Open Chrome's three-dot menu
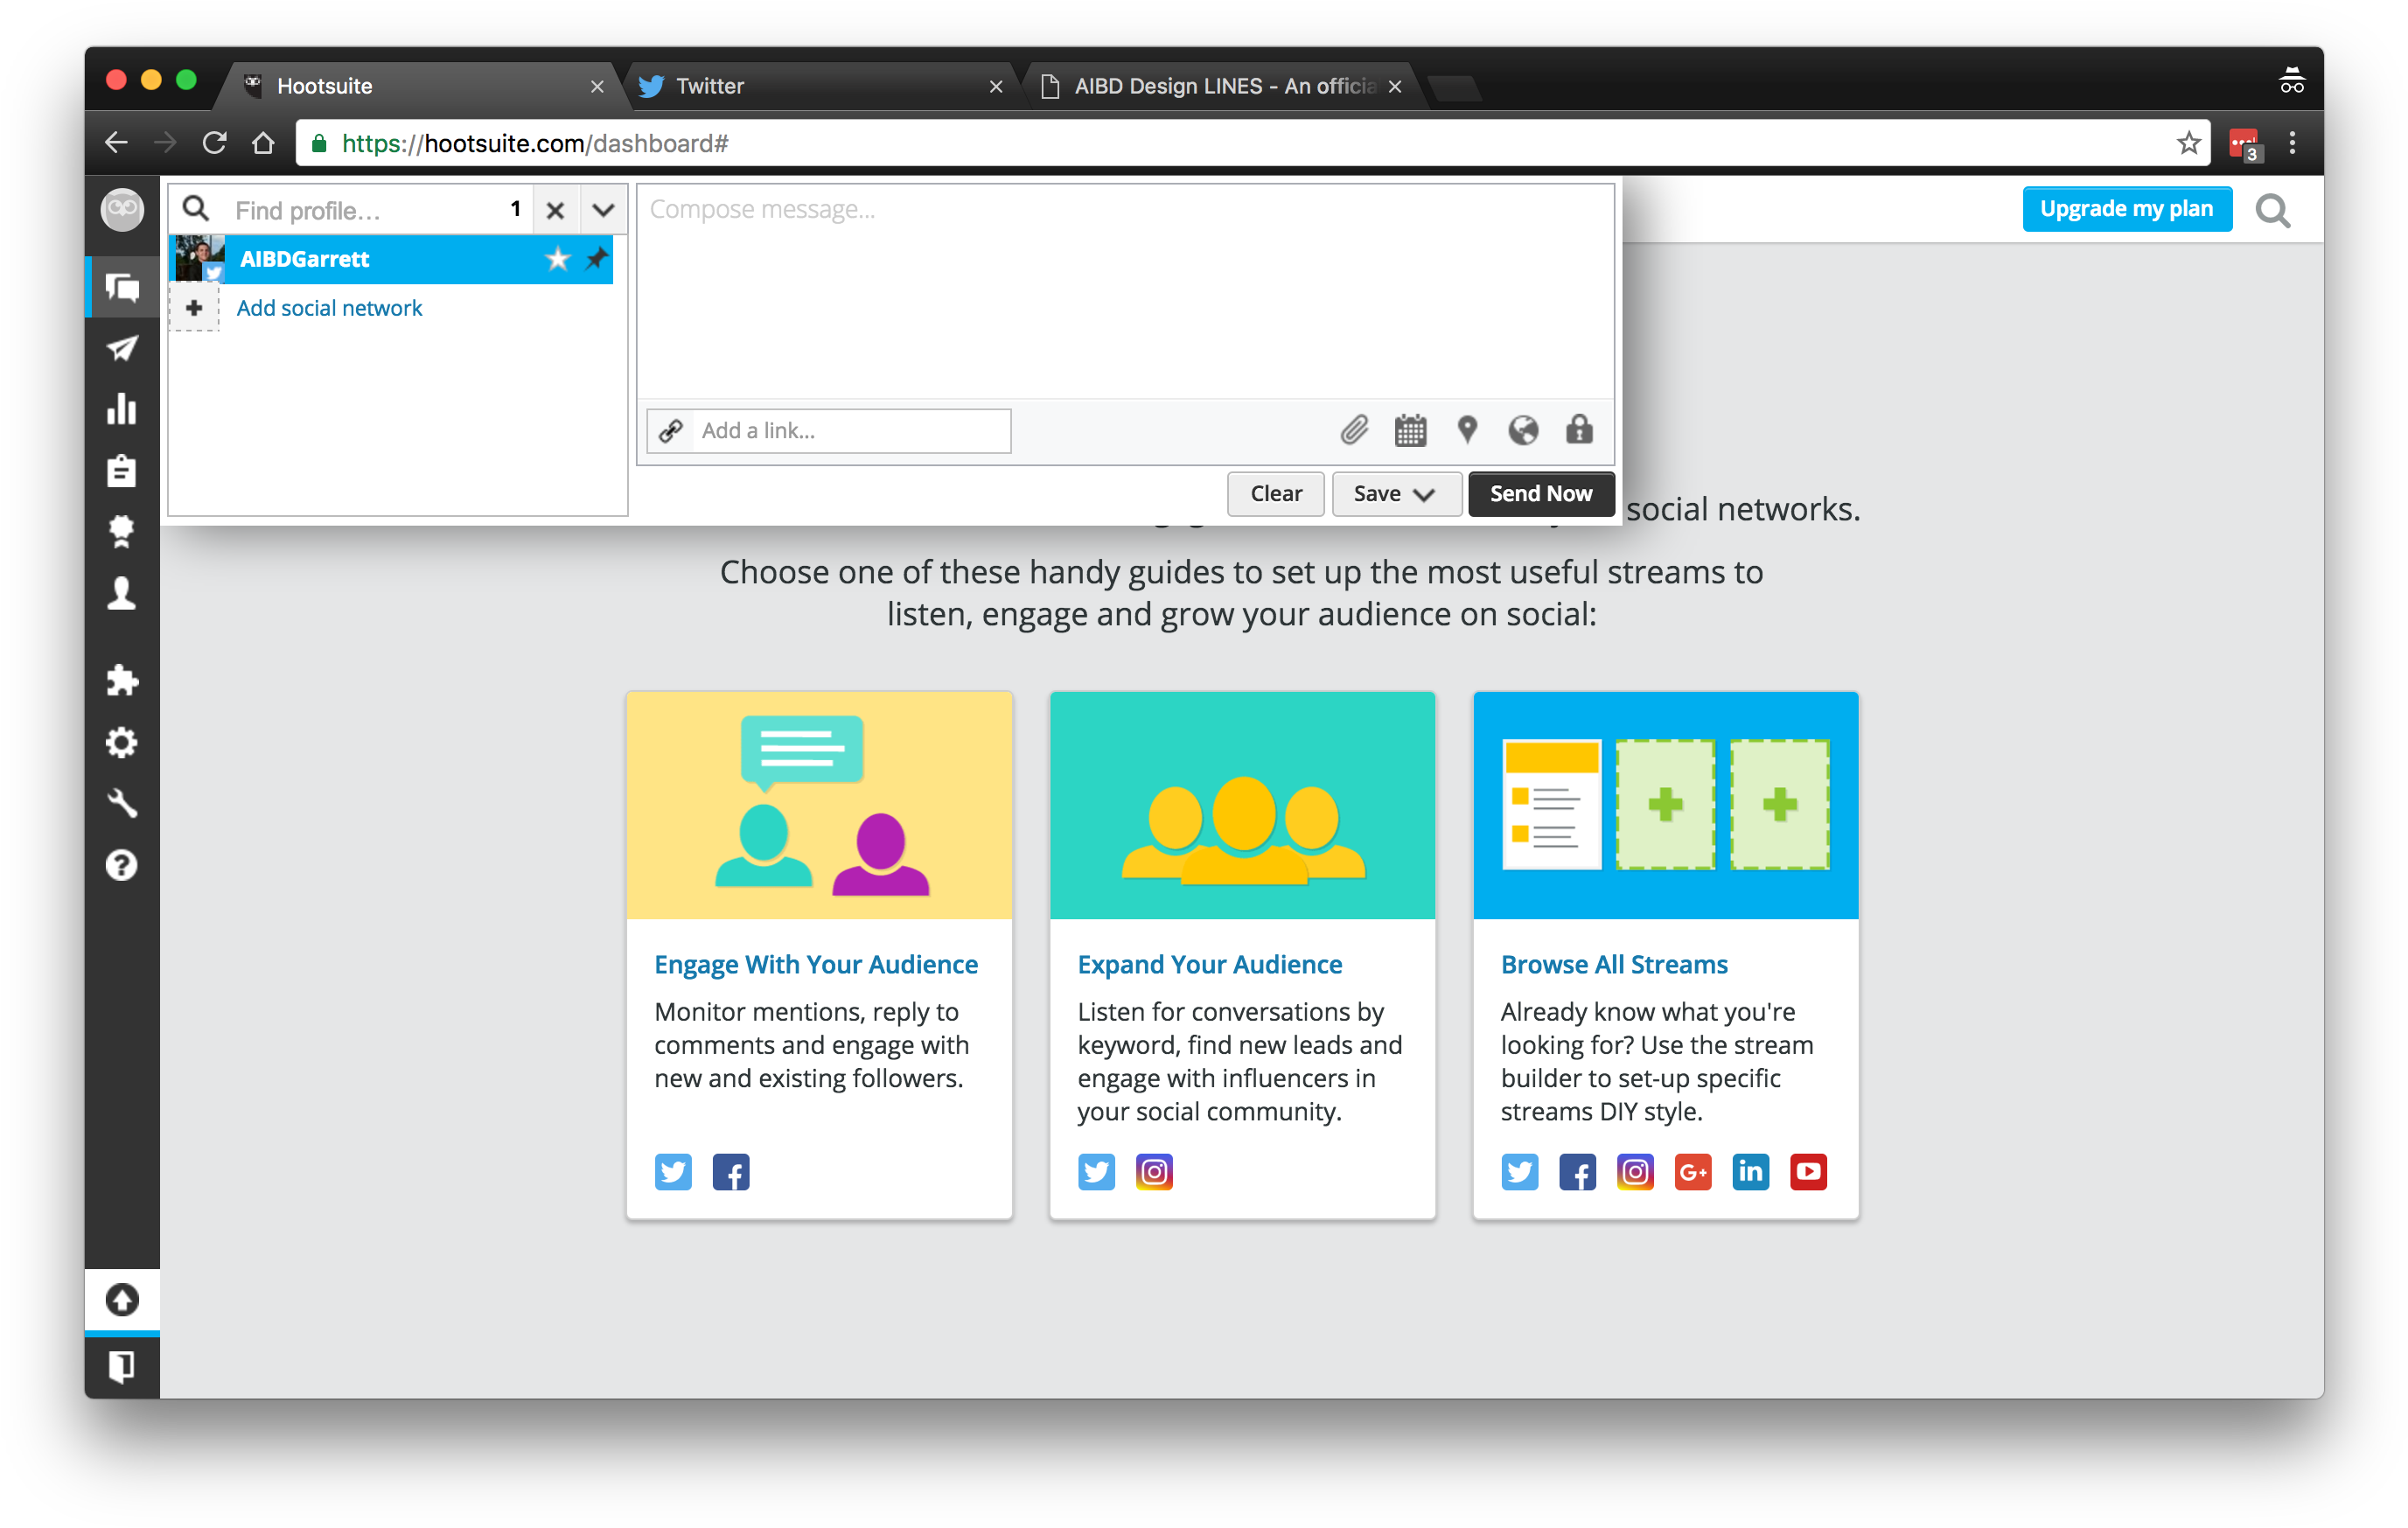Image resolution: width=2408 pixels, height=1528 pixels. coord(2292,143)
